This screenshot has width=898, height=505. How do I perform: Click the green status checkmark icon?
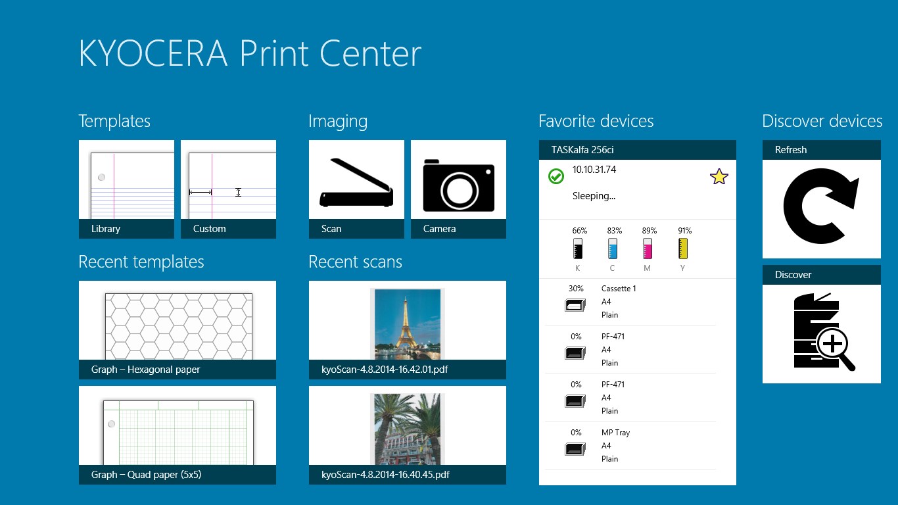coord(556,176)
